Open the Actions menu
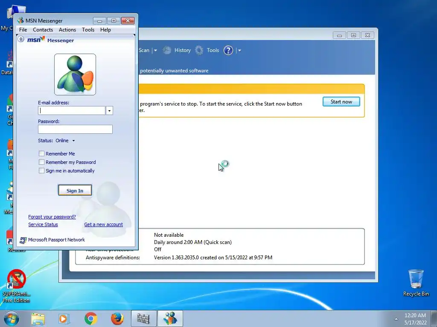Screen dimensions: 437x327 [x=67, y=30]
